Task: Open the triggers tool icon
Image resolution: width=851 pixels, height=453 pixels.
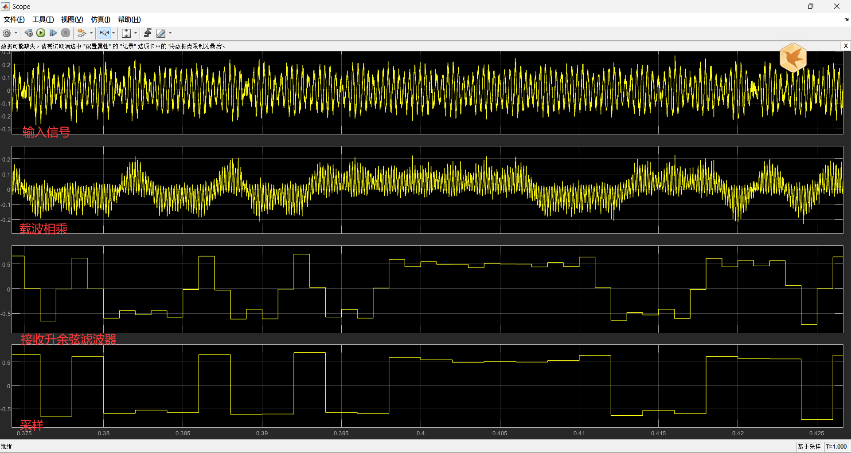Action: (148, 33)
